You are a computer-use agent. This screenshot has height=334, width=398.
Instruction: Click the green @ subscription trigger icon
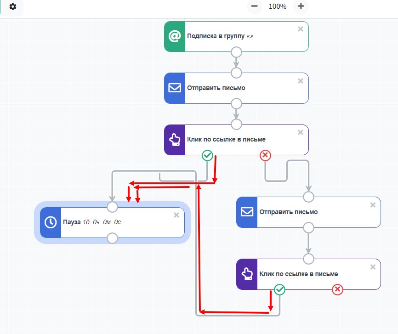point(175,37)
